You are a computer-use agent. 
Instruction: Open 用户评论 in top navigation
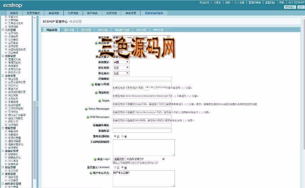coord(92,13)
